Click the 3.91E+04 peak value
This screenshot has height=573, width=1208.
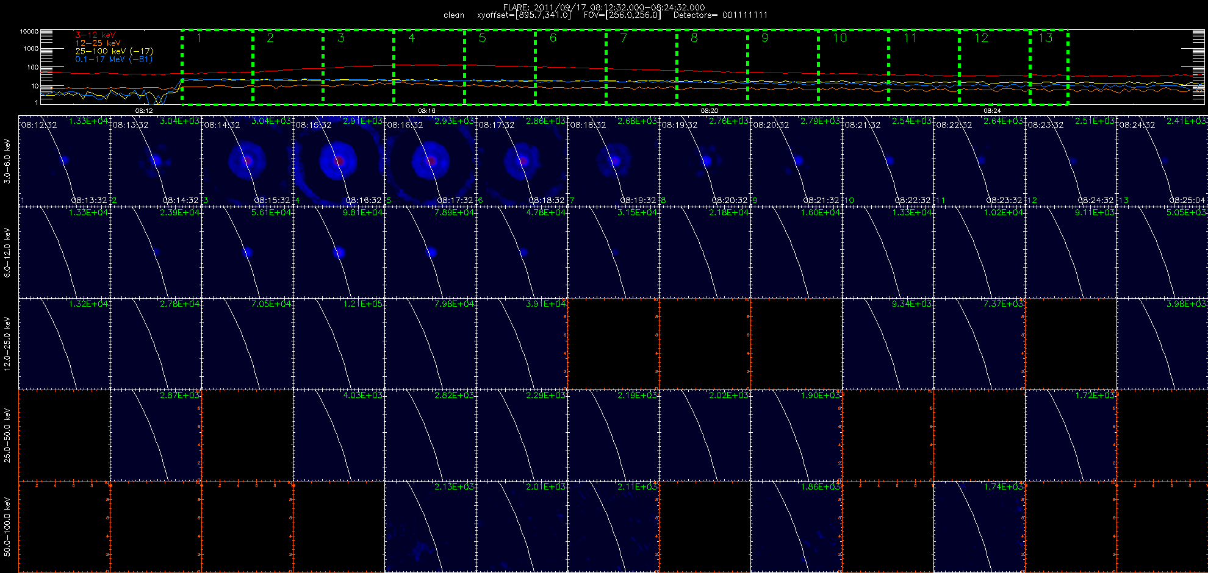[x=546, y=304]
